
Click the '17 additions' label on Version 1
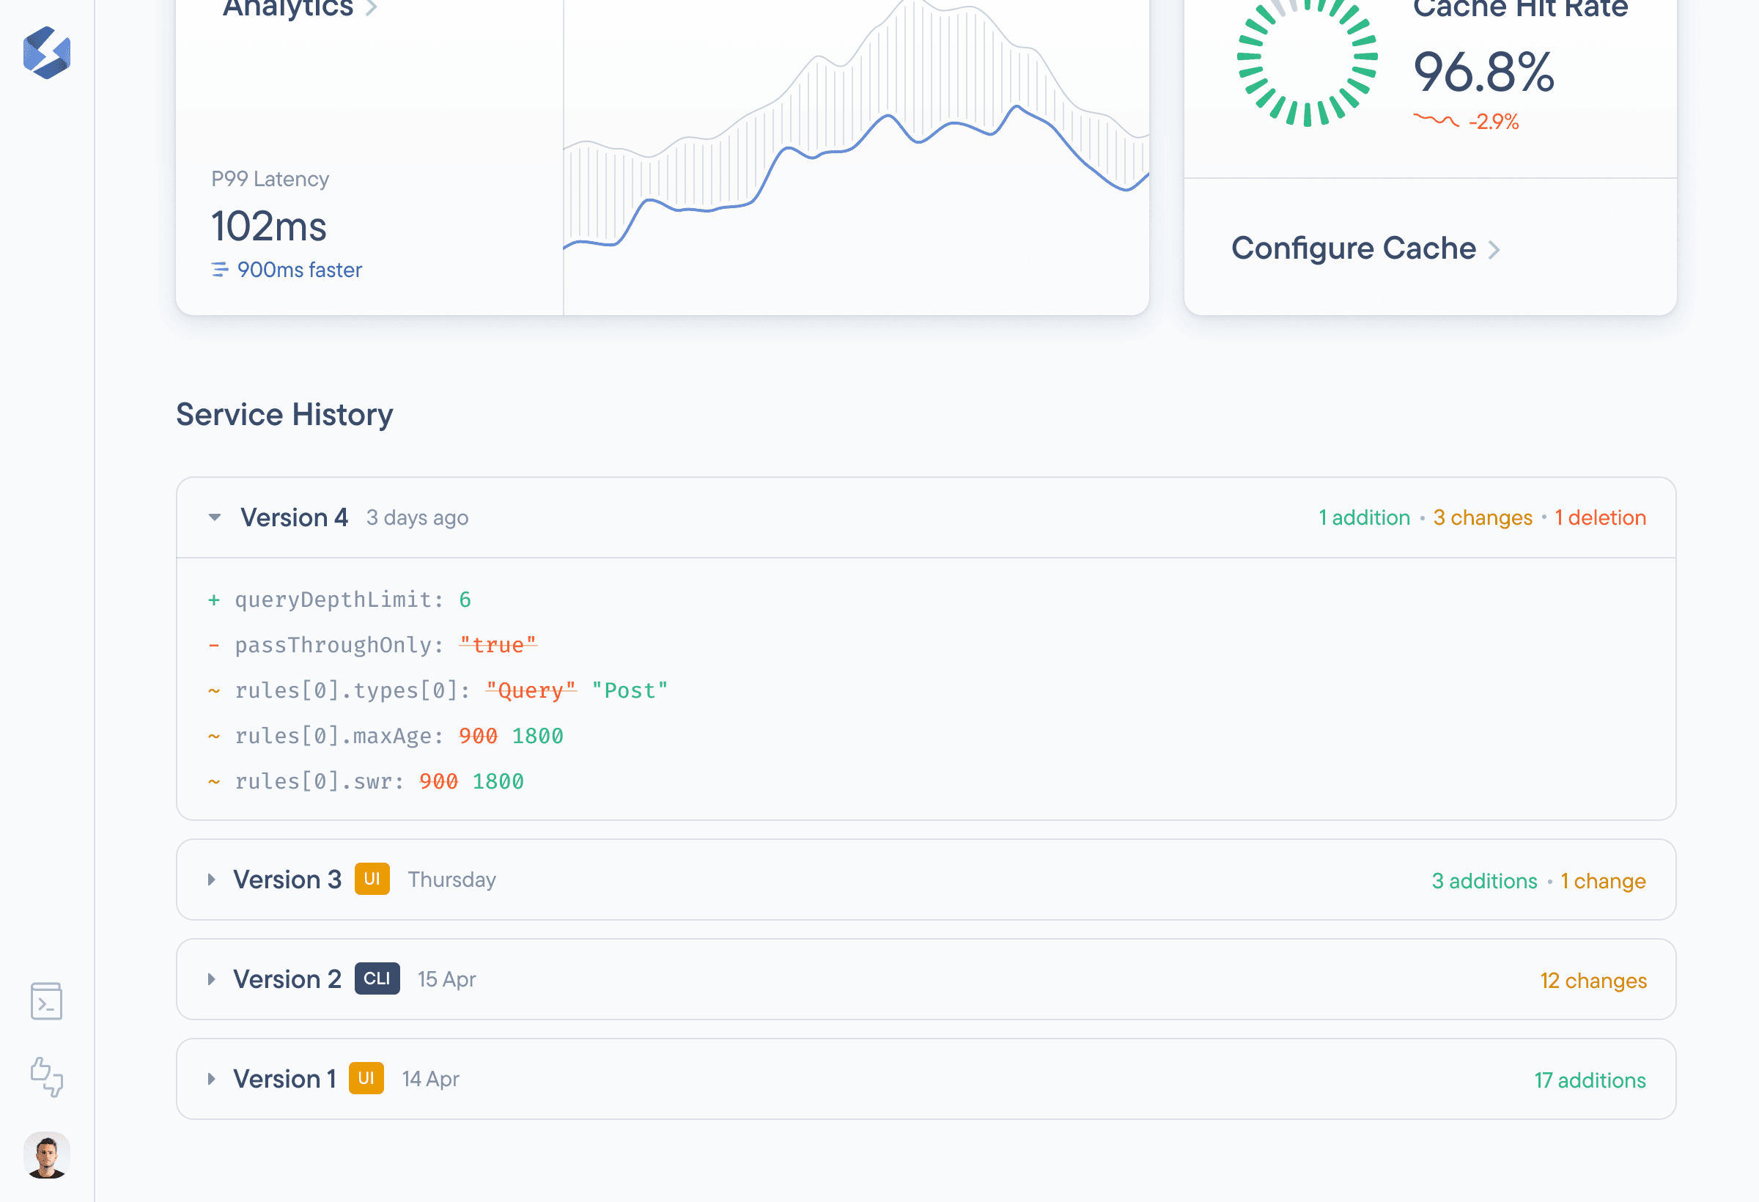click(x=1590, y=1080)
